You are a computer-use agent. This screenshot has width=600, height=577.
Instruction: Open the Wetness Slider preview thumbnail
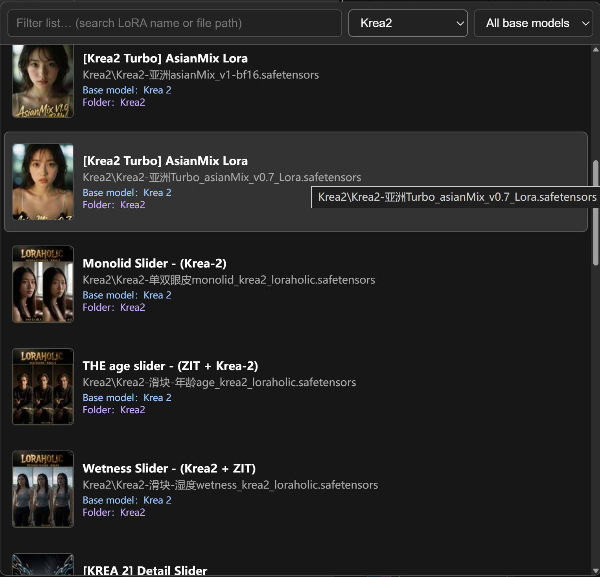[43, 489]
